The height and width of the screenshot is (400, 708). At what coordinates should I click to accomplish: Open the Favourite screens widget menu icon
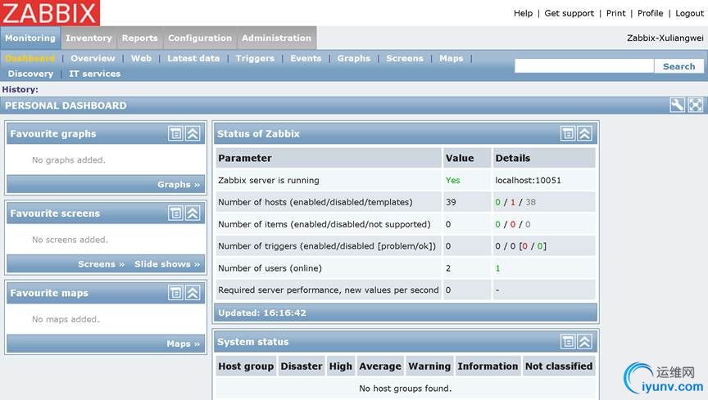(175, 213)
